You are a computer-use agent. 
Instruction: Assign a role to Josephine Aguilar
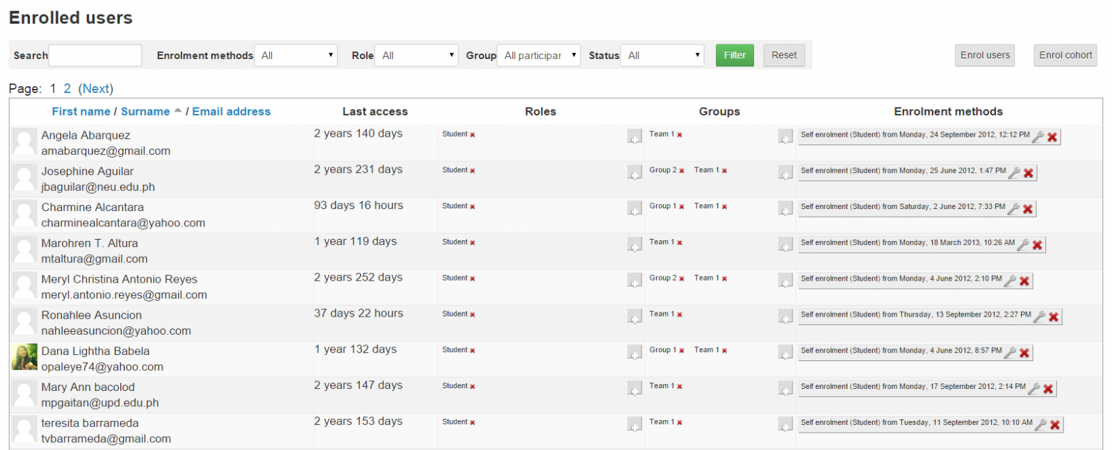click(635, 172)
